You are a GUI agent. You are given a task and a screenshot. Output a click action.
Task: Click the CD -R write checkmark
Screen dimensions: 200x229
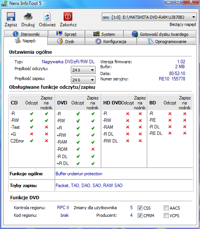(x=46, y=114)
